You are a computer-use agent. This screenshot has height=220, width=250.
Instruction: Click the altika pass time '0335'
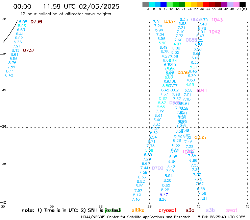[x=200, y=137]
